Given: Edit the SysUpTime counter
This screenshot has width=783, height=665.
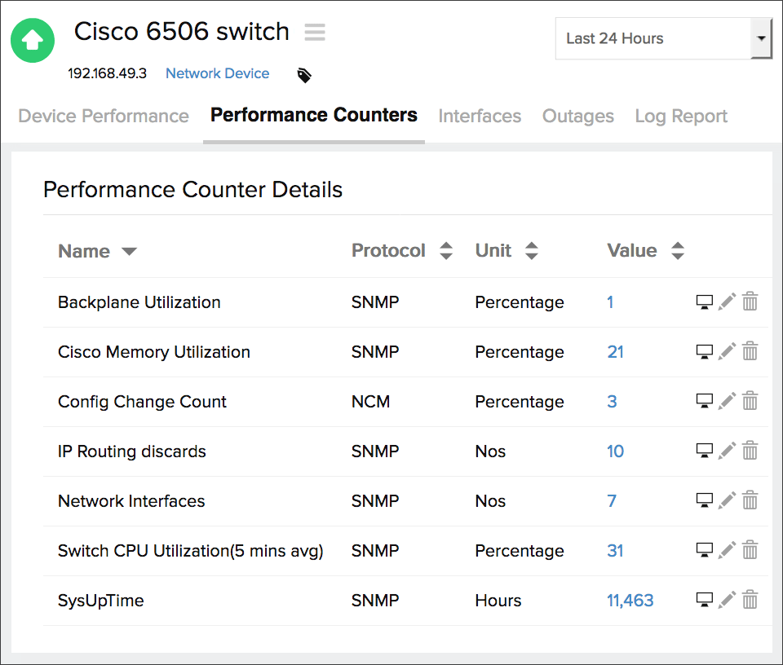Looking at the screenshot, I should point(727,600).
